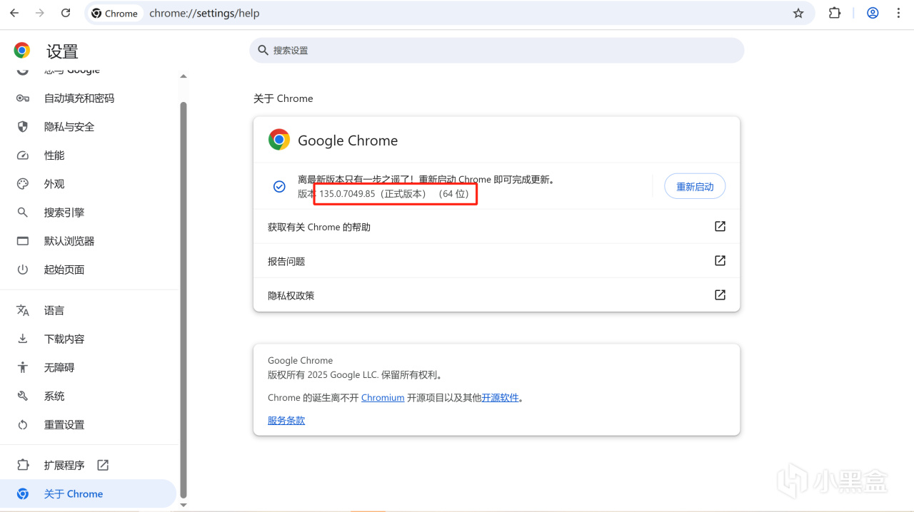Click the browser forward arrow

40,13
